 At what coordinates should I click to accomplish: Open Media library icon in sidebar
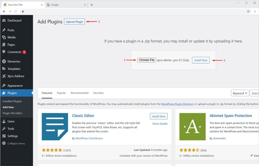click(4, 38)
